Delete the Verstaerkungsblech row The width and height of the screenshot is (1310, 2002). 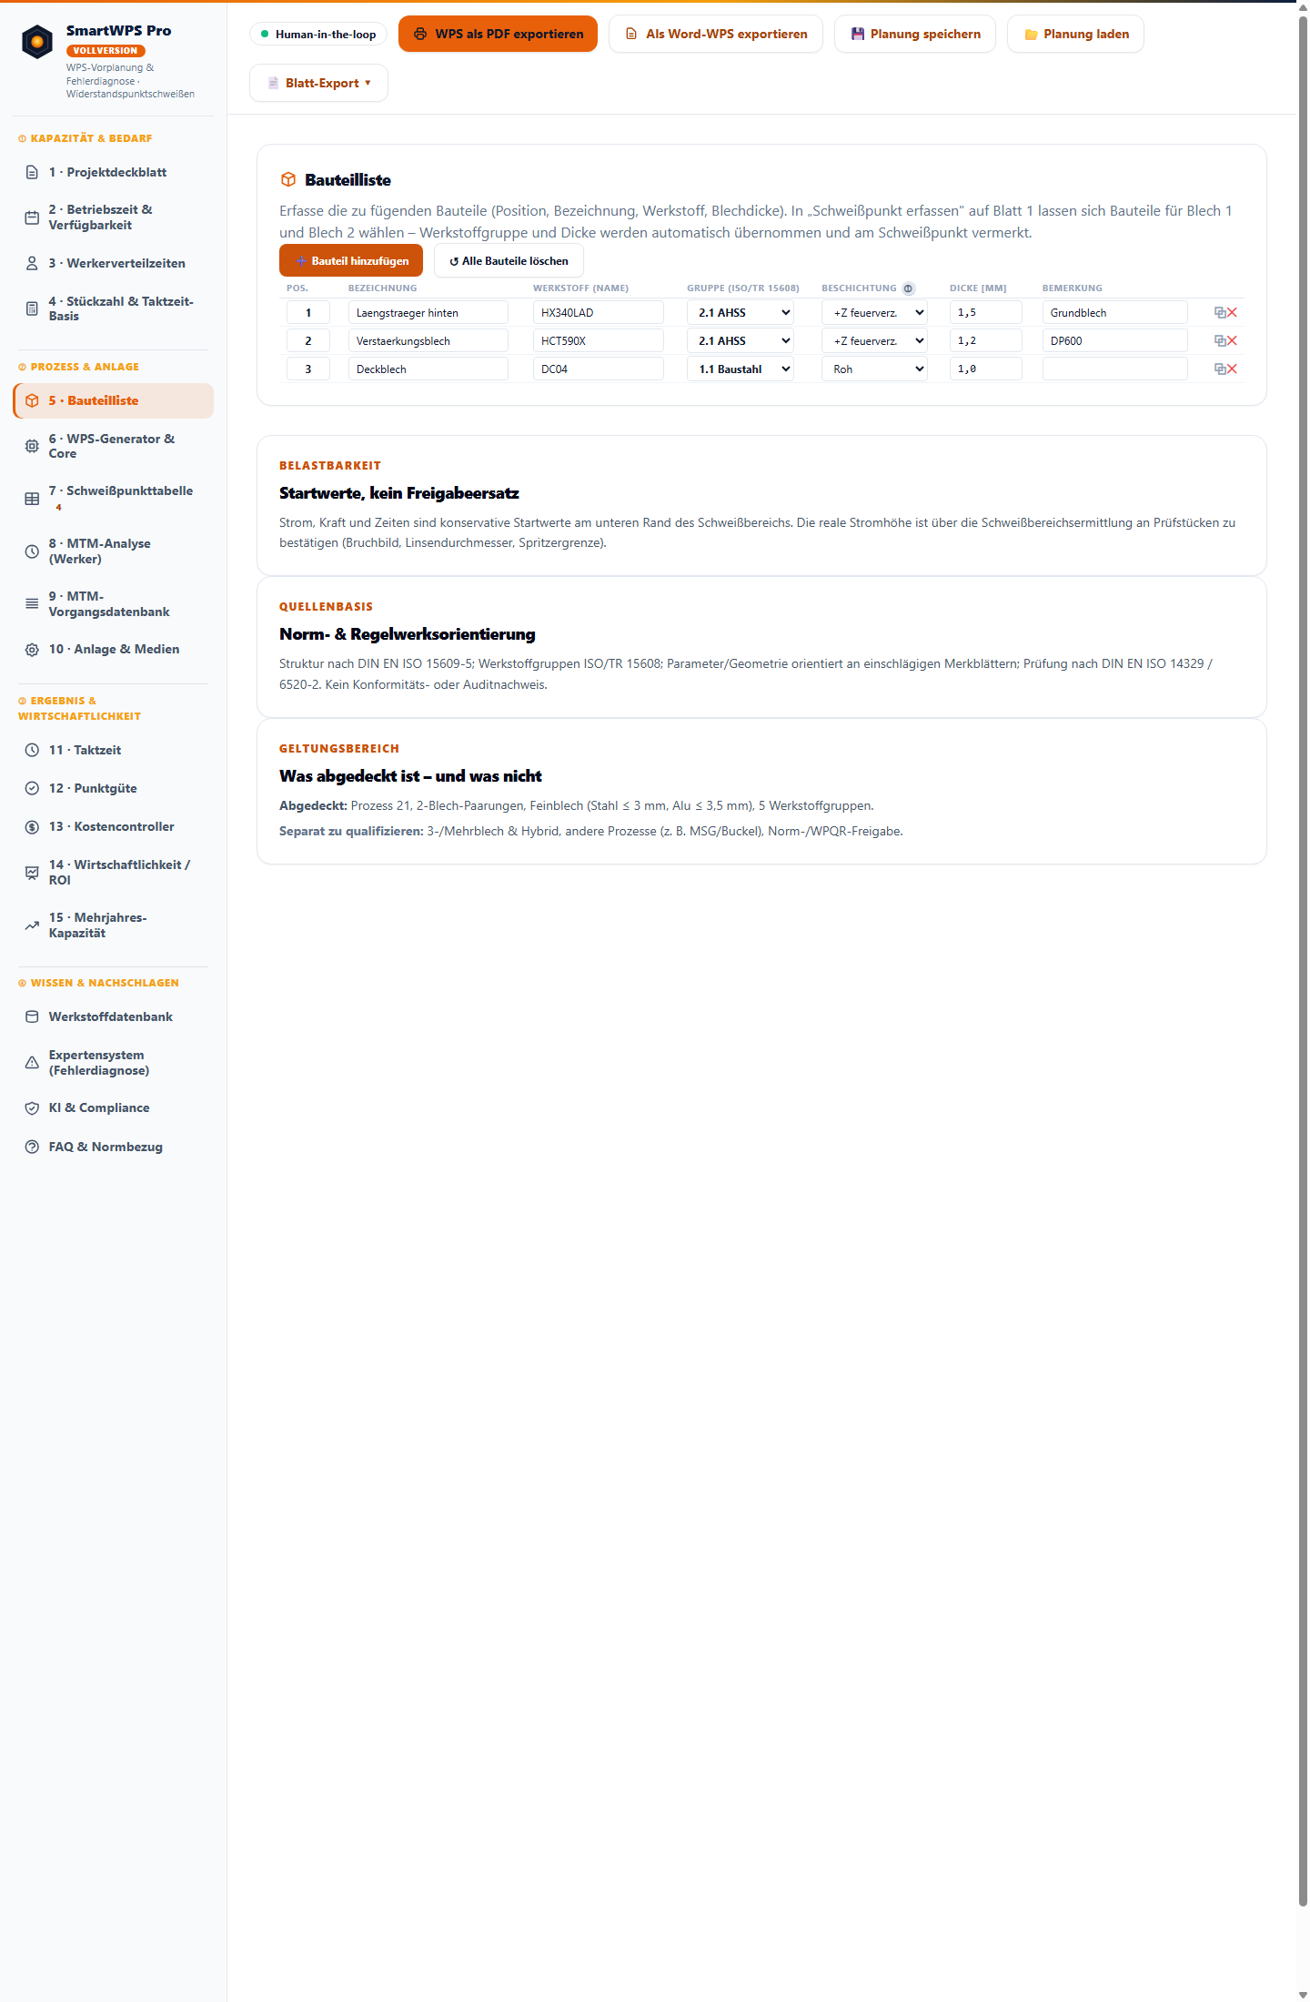click(1232, 341)
